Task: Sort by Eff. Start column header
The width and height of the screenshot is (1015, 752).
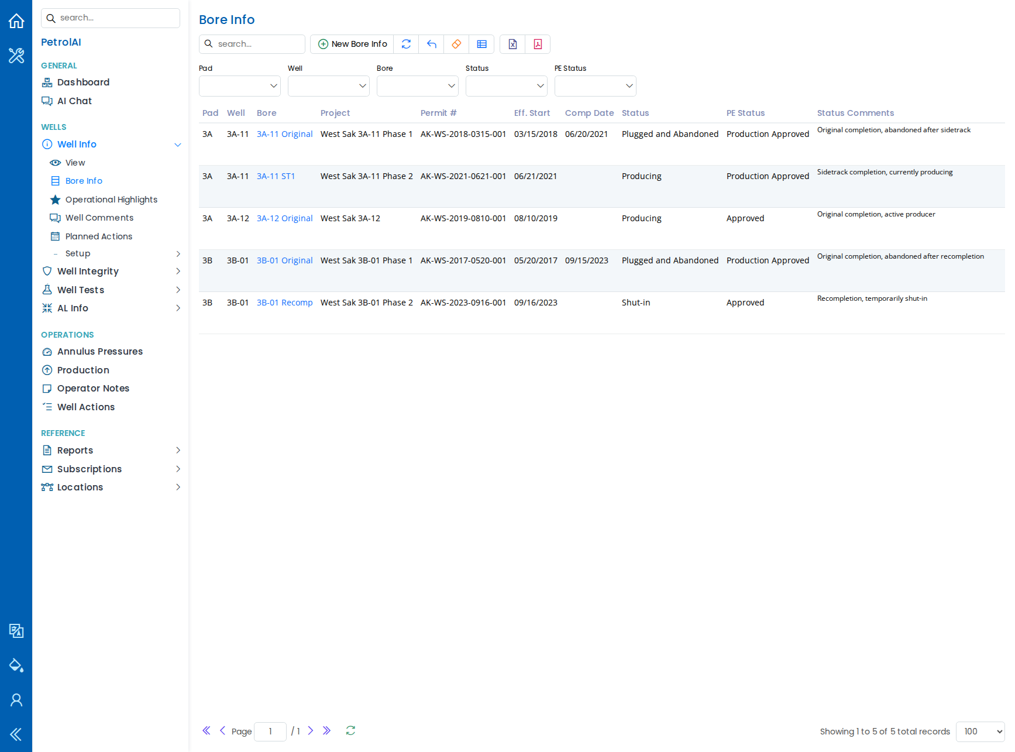Action: [x=532, y=113]
